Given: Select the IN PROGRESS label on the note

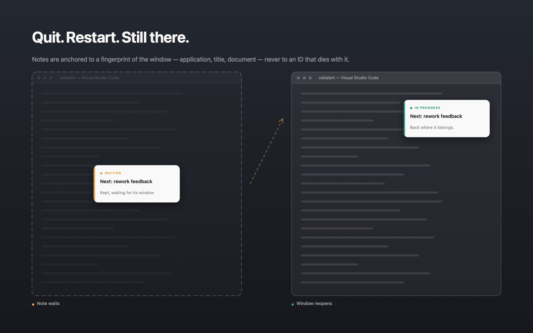Looking at the screenshot, I should (427, 108).
